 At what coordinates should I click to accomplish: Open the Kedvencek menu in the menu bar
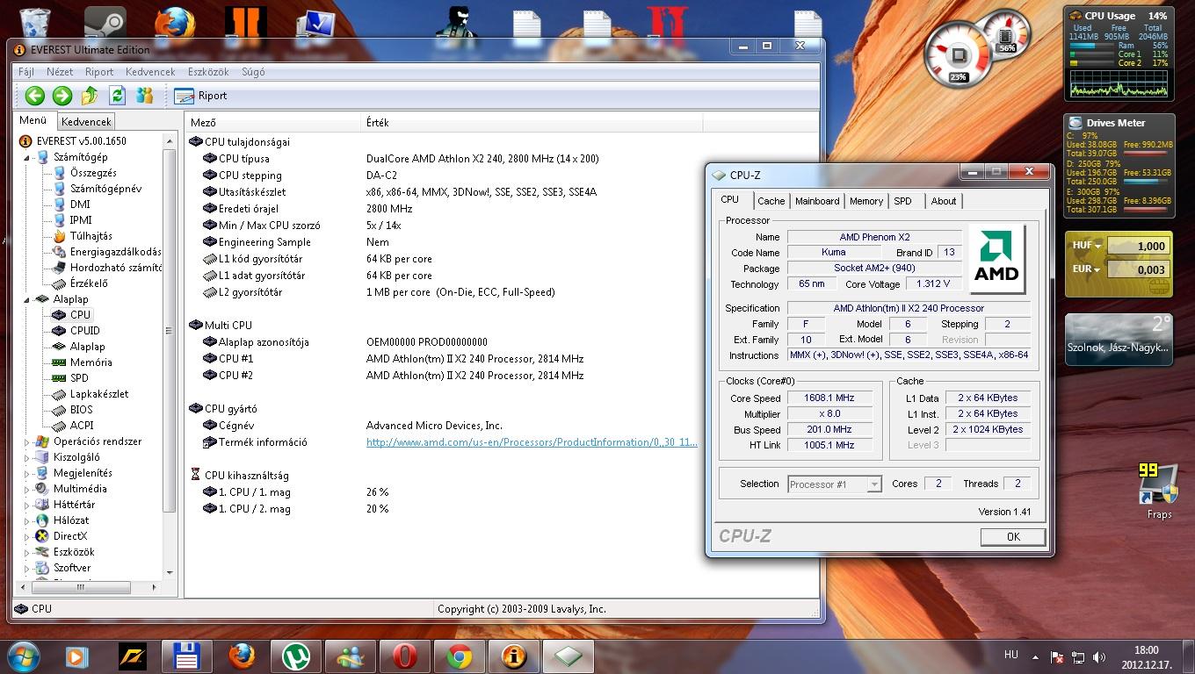pyautogui.click(x=150, y=72)
